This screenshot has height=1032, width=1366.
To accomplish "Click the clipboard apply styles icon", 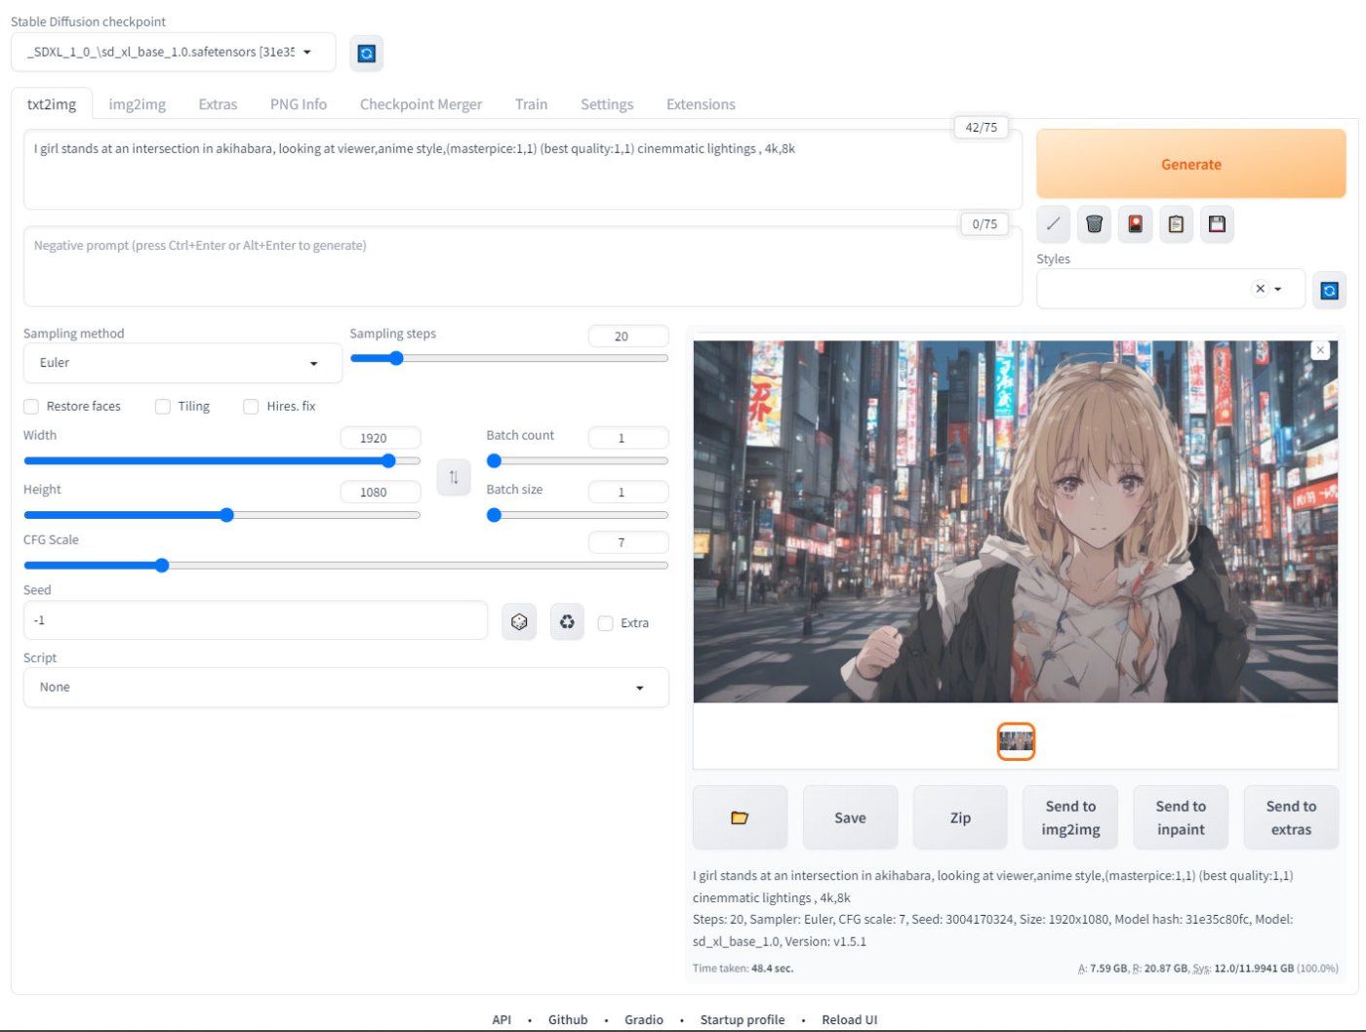I will (1176, 224).
